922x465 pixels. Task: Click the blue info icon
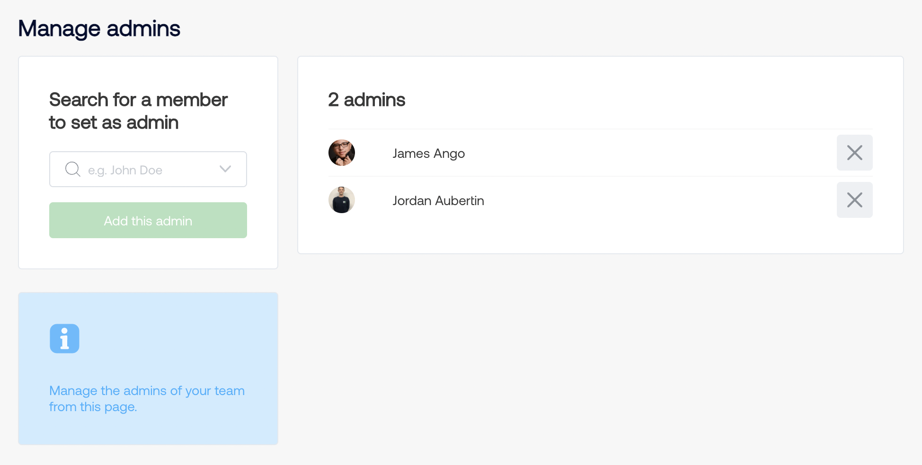pyautogui.click(x=64, y=338)
